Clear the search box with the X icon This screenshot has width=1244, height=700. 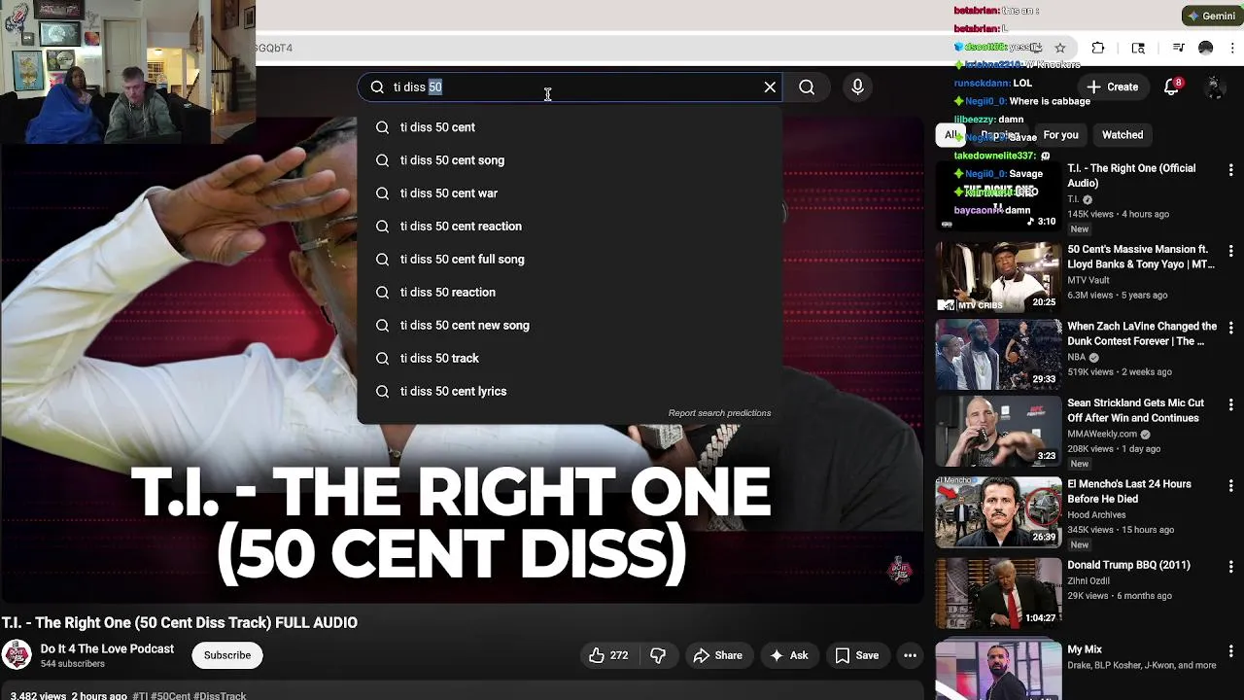click(x=770, y=87)
